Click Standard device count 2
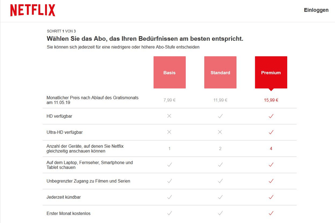335x223 pixels. click(220, 149)
